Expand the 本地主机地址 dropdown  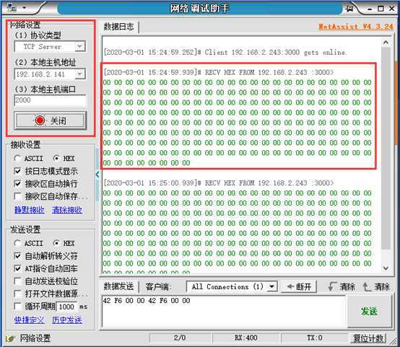click(80, 74)
